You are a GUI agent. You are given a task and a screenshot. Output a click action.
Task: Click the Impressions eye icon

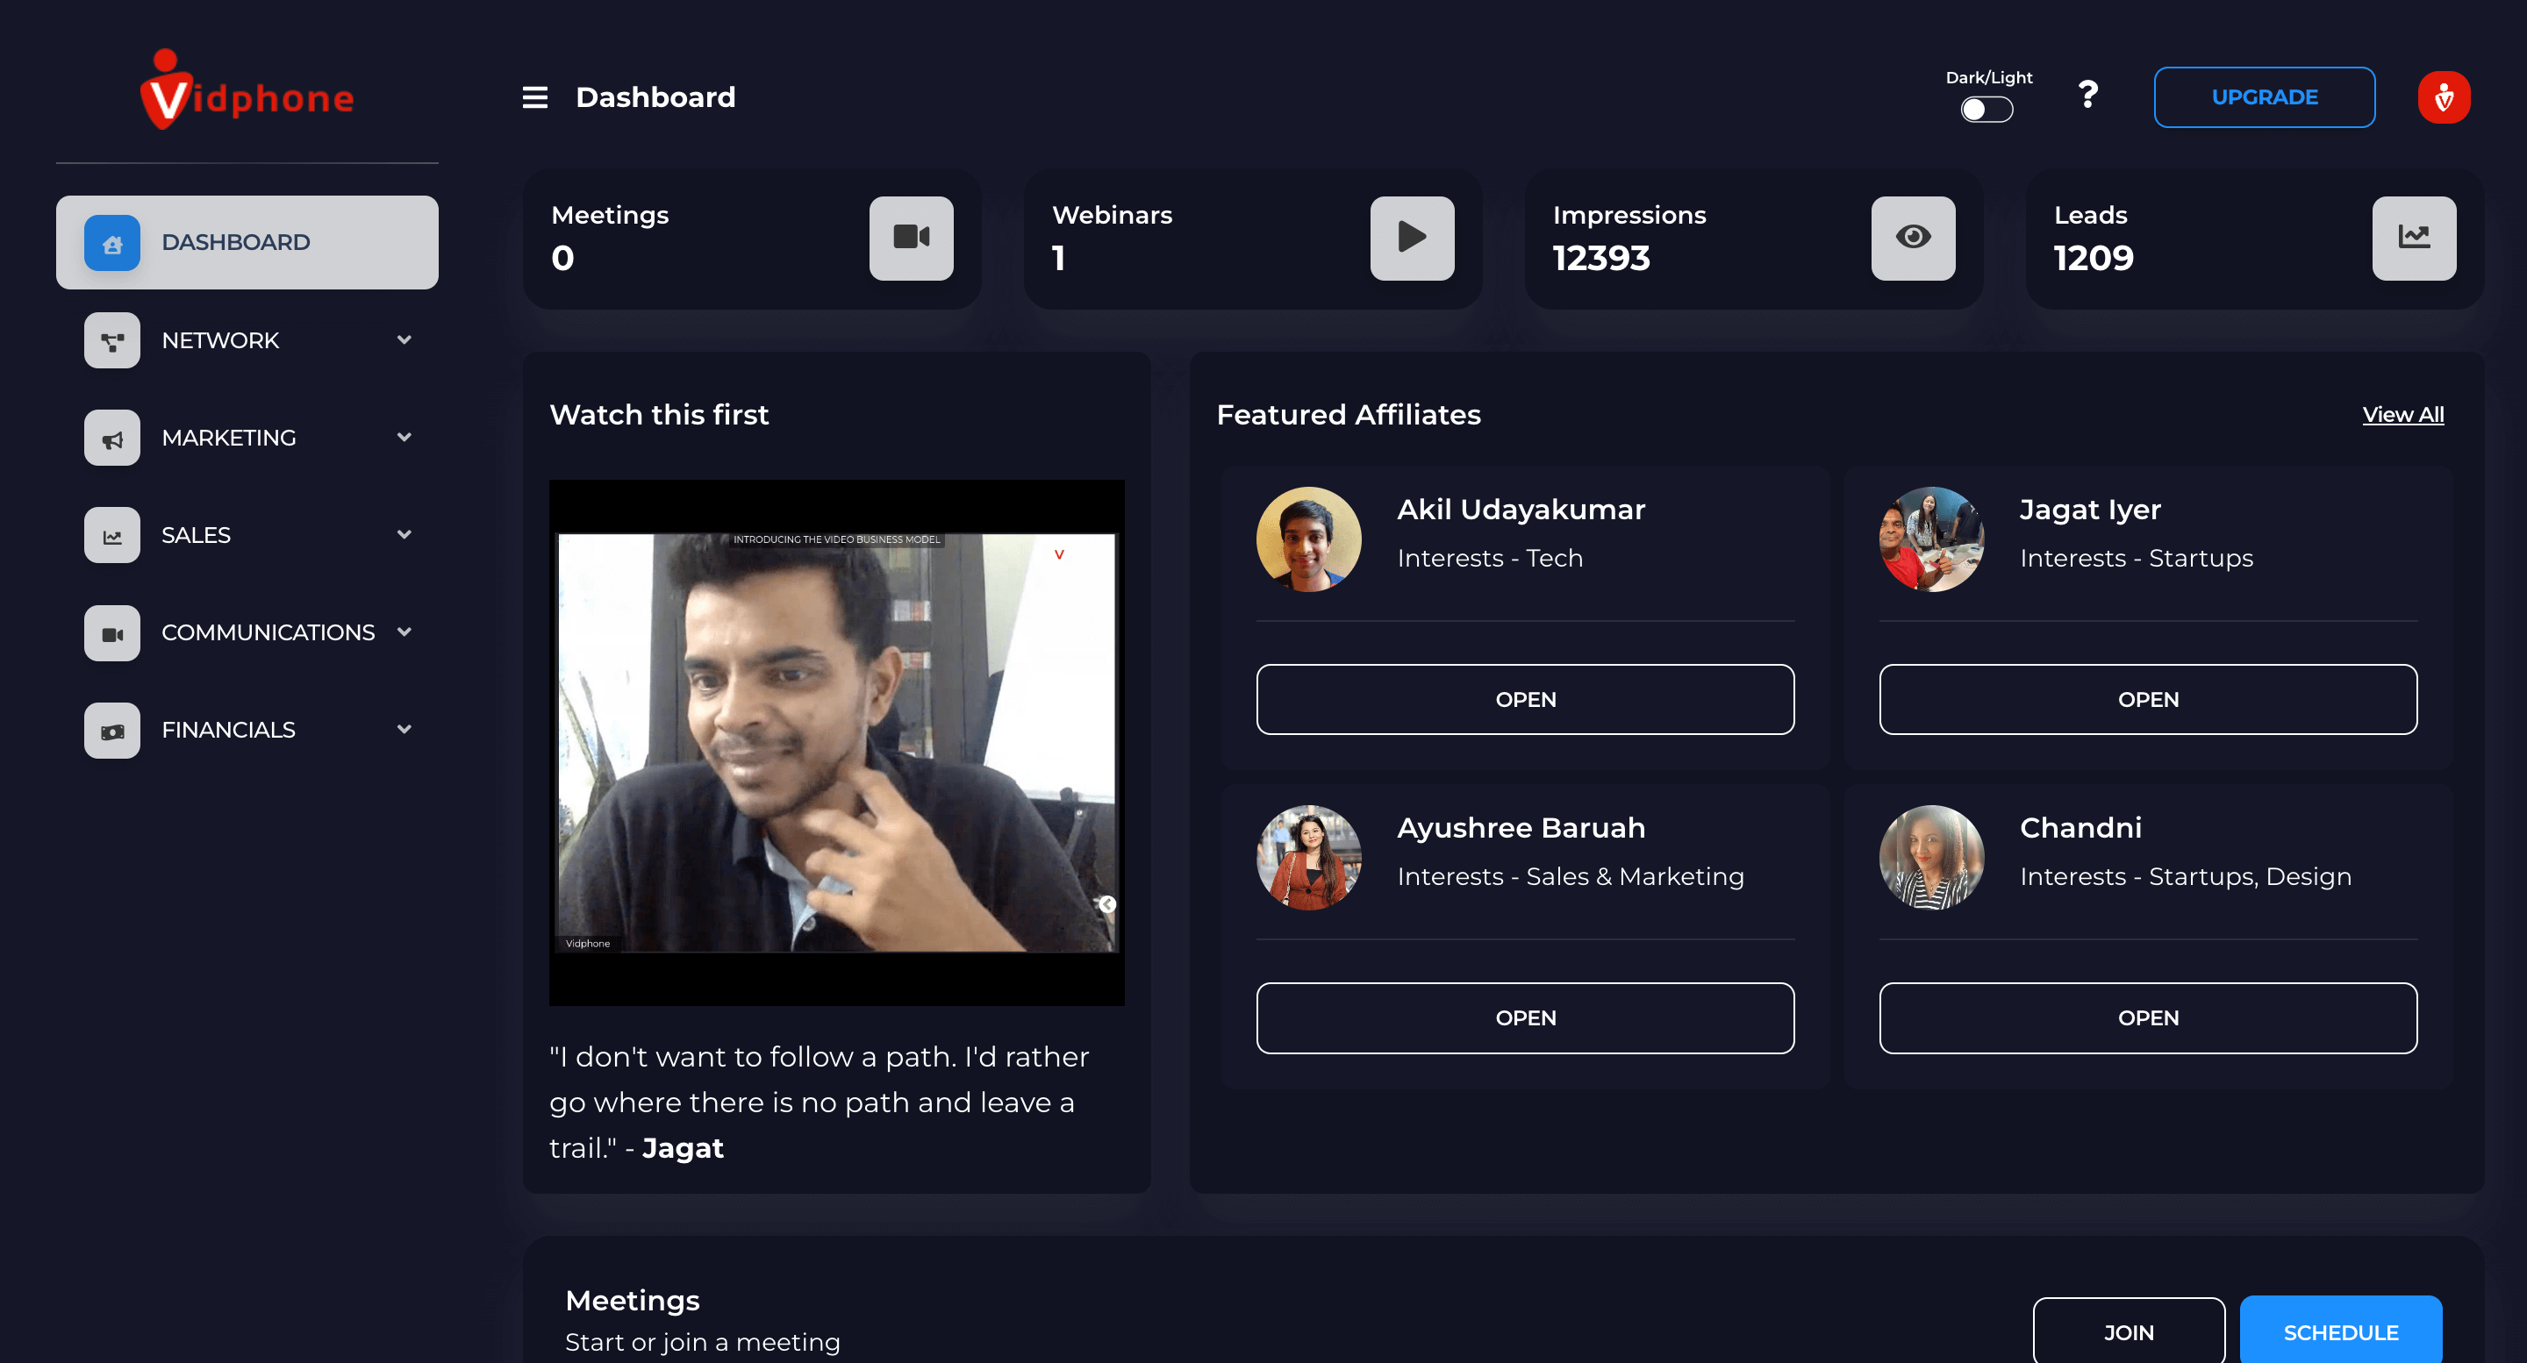point(1912,238)
